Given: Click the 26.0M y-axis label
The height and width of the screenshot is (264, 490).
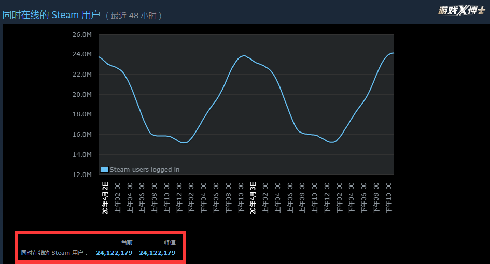Looking at the screenshot, I should [82, 34].
